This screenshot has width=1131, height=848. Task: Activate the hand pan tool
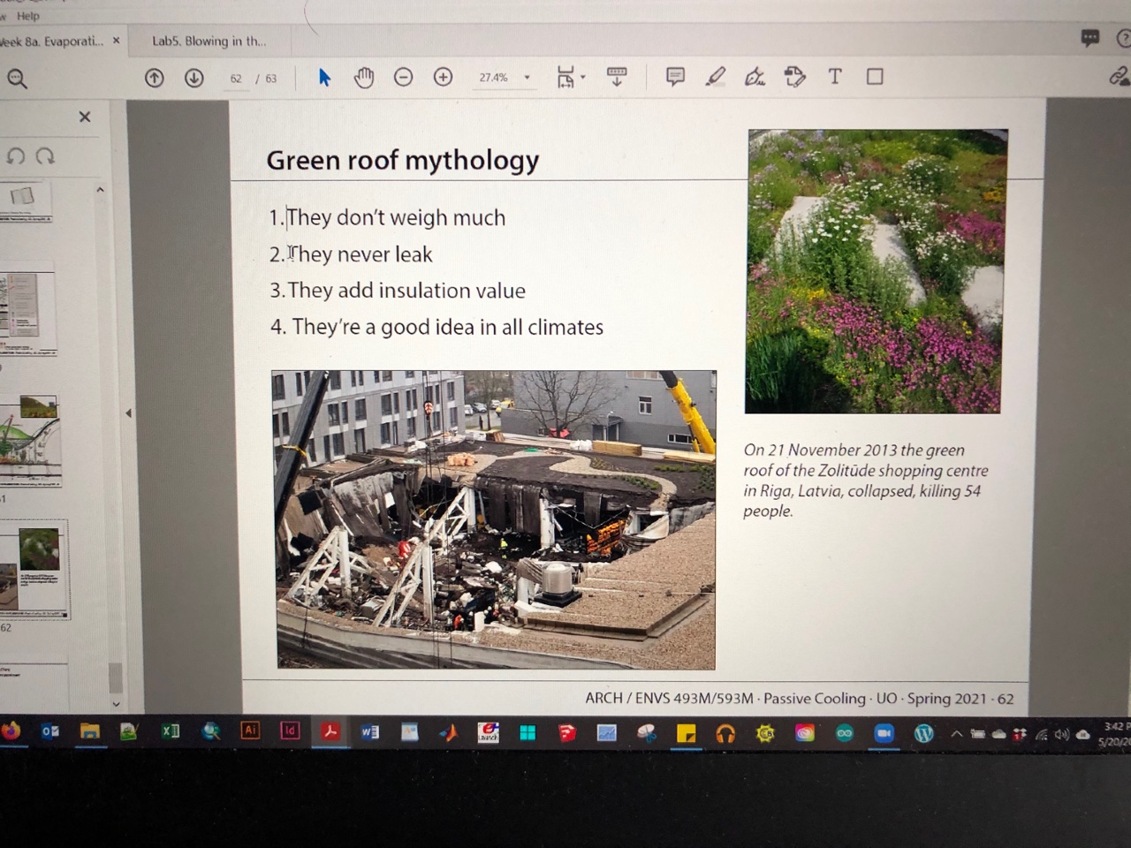coord(363,78)
